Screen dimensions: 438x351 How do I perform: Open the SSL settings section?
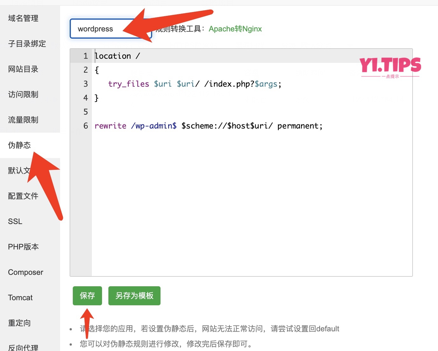15,221
